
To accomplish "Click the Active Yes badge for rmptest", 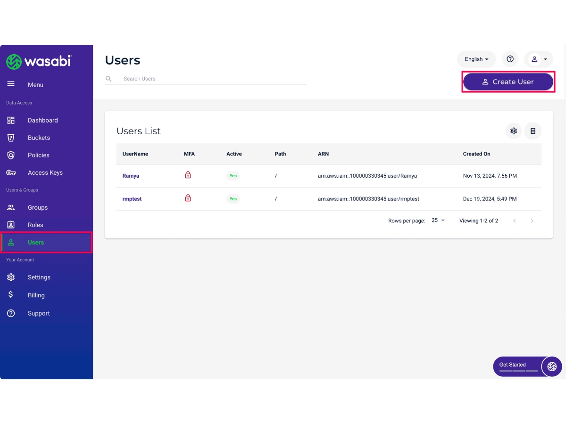I will coord(233,199).
